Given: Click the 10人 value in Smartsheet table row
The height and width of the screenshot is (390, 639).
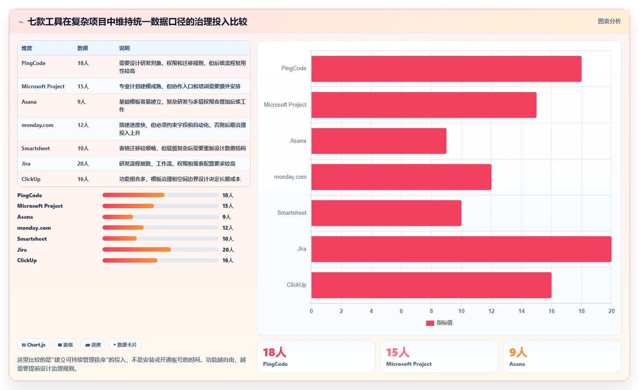Looking at the screenshot, I should pos(83,148).
